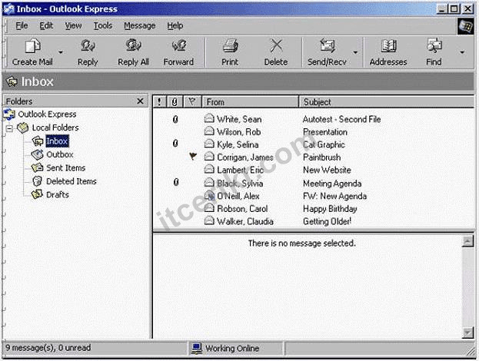This screenshot has height=361, width=479.
Task: Sort messages by Subject column header
Action: tap(387, 101)
